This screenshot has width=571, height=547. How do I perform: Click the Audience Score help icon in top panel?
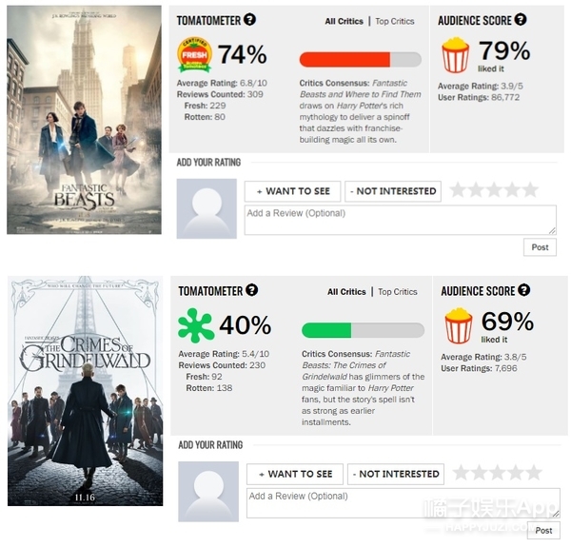tap(521, 19)
